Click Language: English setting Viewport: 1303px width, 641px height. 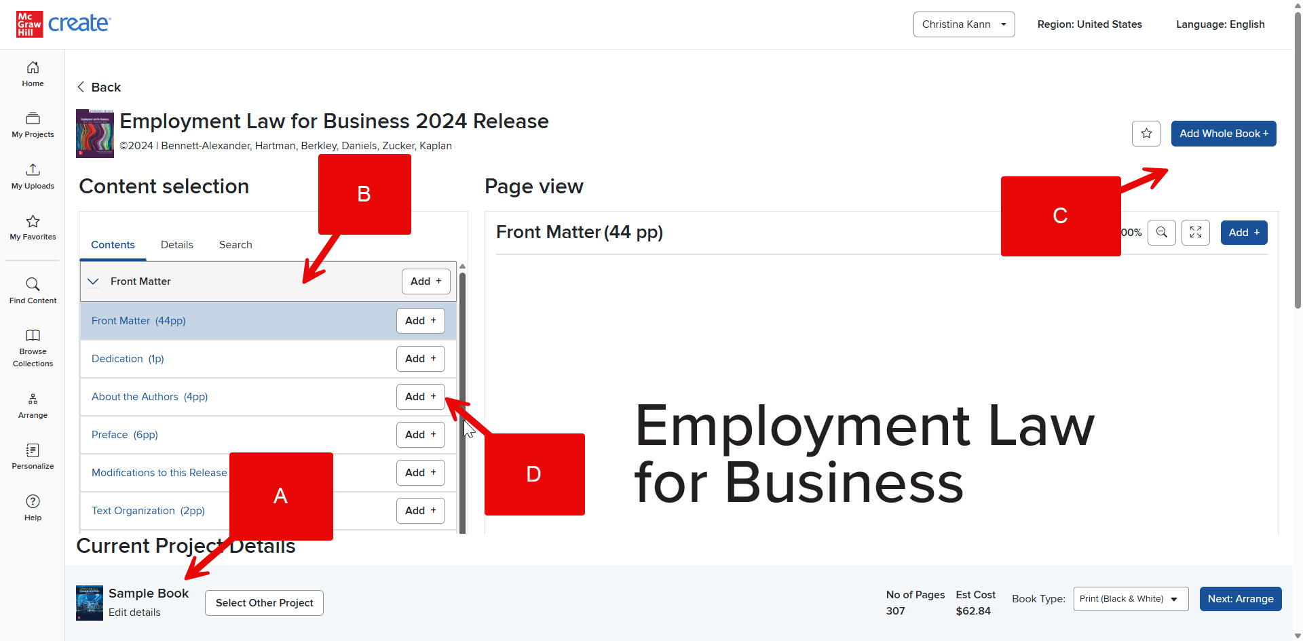(x=1220, y=24)
